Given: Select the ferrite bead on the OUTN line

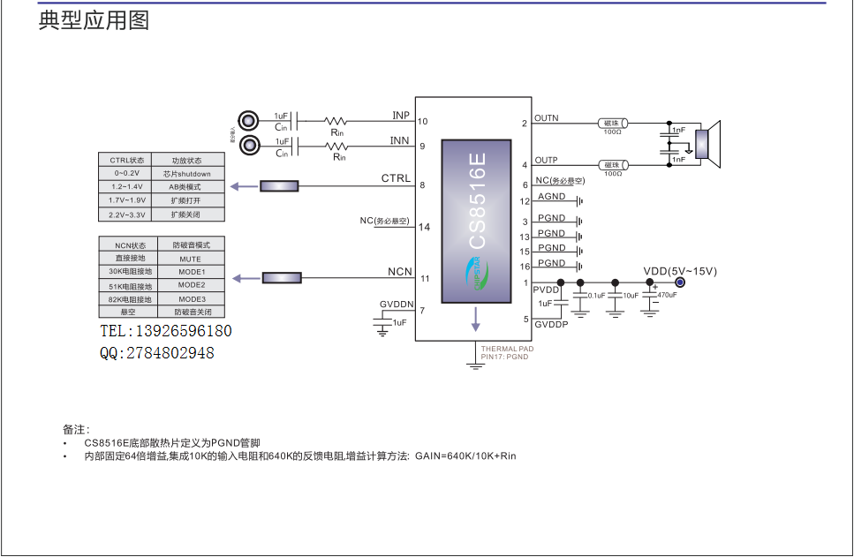Looking at the screenshot, I should coord(613,124).
